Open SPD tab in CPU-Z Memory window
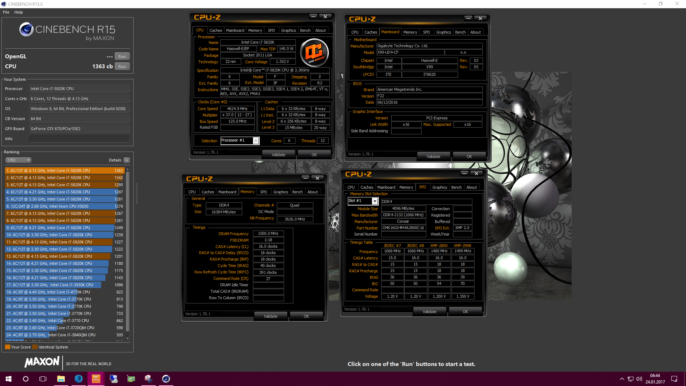This screenshot has width=686, height=386. coord(264,192)
